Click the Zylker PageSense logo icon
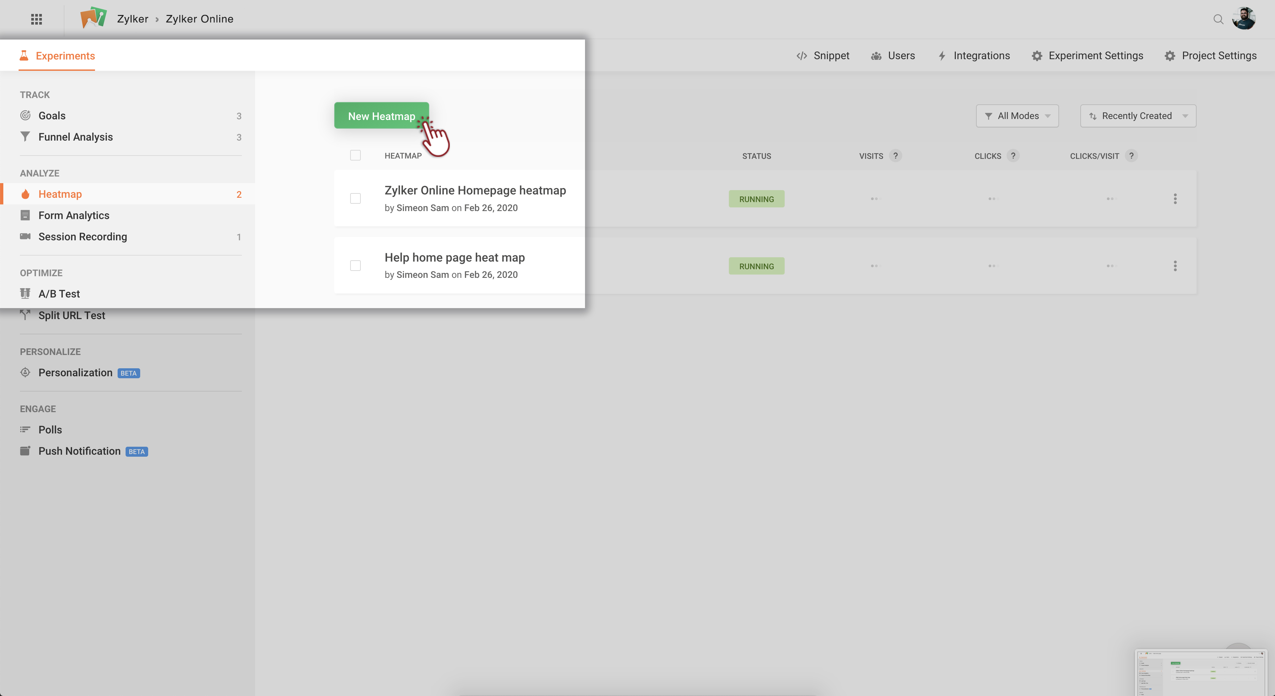The image size is (1275, 696). coord(93,18)
